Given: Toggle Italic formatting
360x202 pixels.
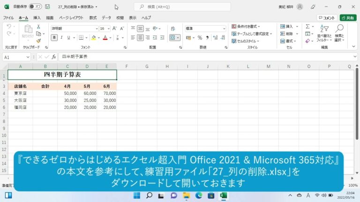Looking at the screenshot, I should click(61, 37).
